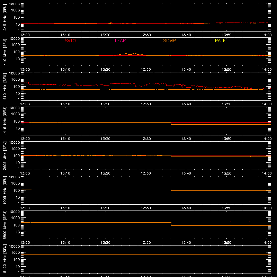
Task: Click 13:00 tick label below 8800 MHz panel
Action: click(25, 243)
